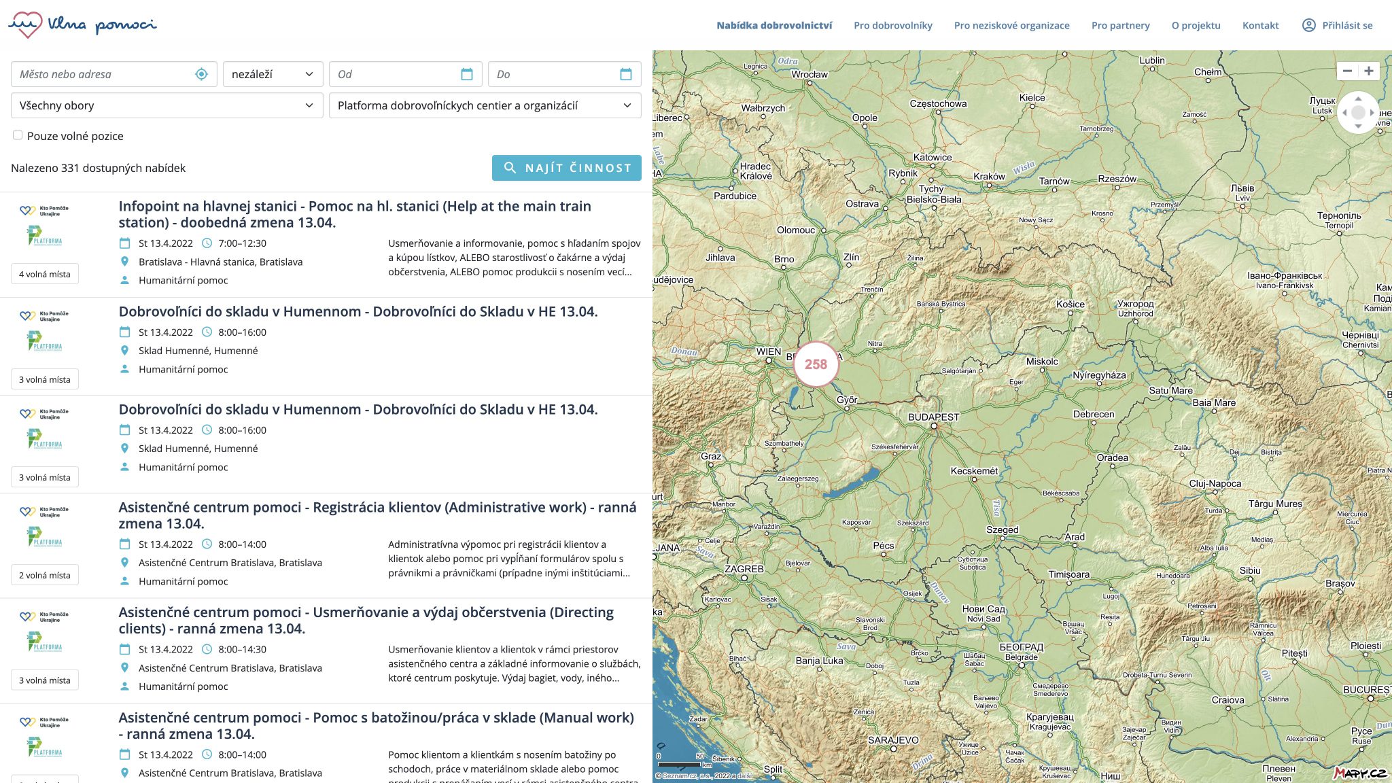
Task: Click clock icon beside 8:00–14:00 in Pomoc s batožinou listing
Action: pyautogui.click(x=207, y=755)
